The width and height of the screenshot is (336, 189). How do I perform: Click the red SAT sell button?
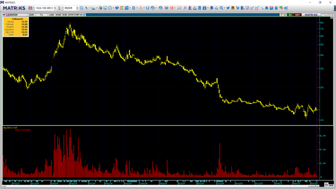coord(297,15)
